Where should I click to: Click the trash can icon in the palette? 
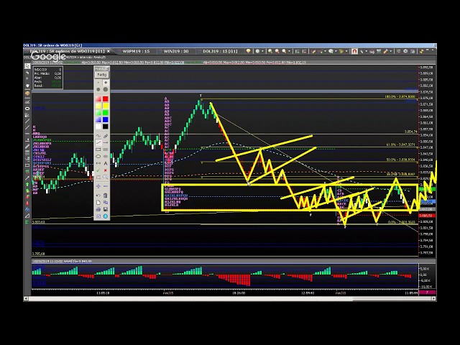105,195
